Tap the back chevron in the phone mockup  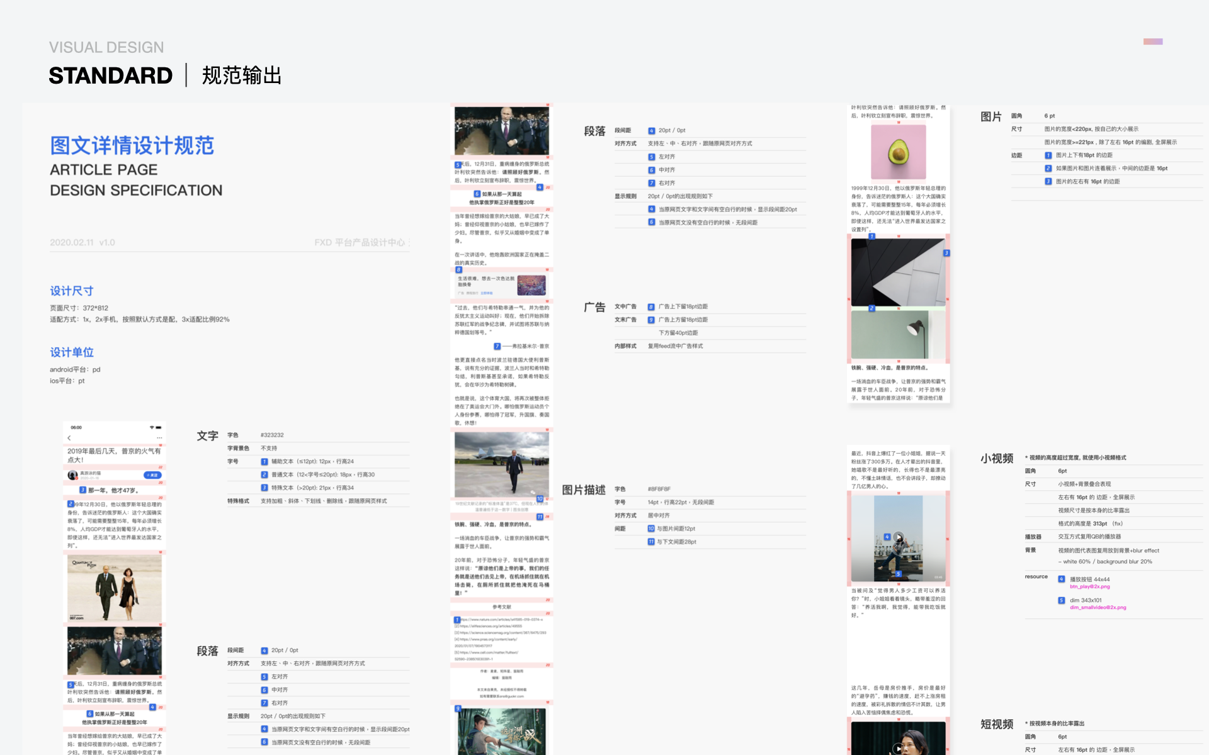click(69, 438)
